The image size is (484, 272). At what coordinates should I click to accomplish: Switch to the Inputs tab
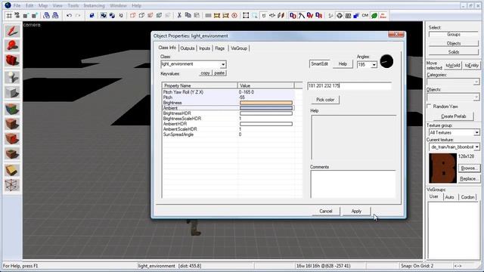coord(204,48)
